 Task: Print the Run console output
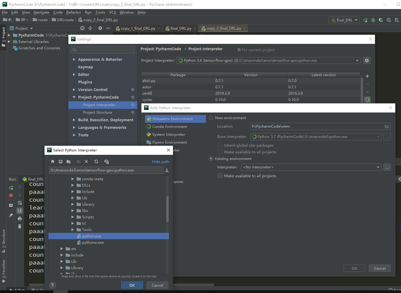[x=20, y=219]
